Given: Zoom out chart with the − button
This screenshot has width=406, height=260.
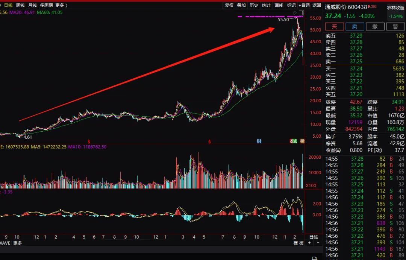Looking at the screenshot, I should coord(318,243).
